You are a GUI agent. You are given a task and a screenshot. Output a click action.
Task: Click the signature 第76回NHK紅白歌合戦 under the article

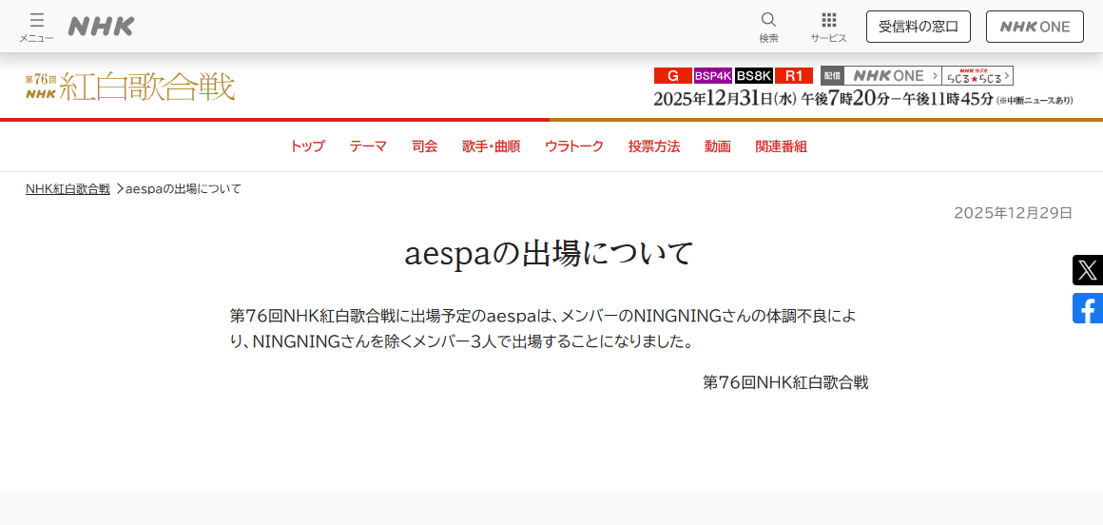[x=785, y=382]
